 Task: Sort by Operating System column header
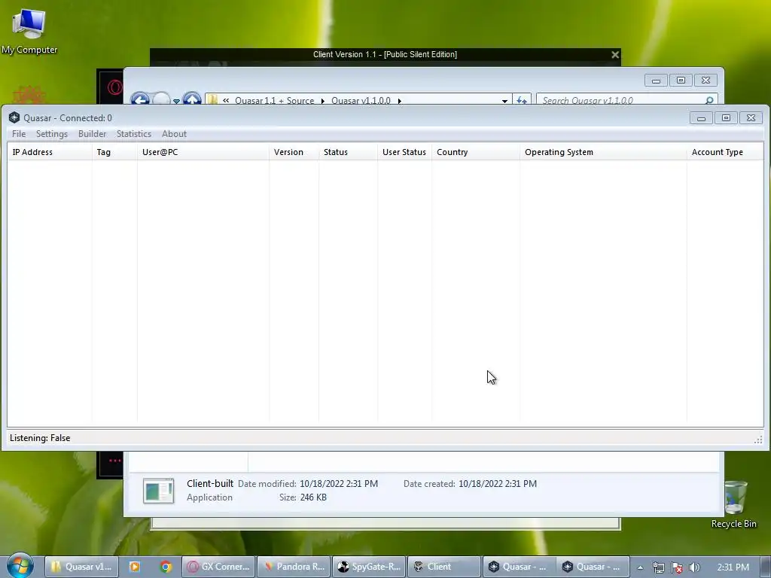(603, 152)
